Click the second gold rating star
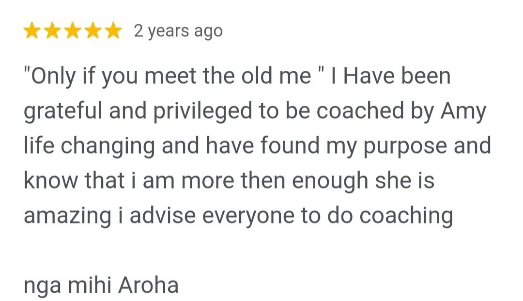 pyautogui.click(x=52, y=31)
